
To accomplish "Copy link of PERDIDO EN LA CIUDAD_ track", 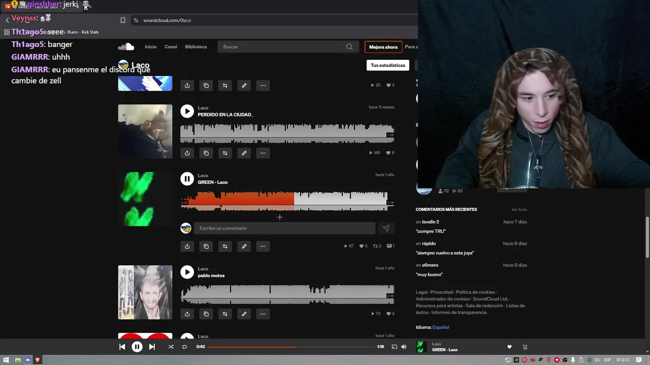I will click(x=206, y=153).
